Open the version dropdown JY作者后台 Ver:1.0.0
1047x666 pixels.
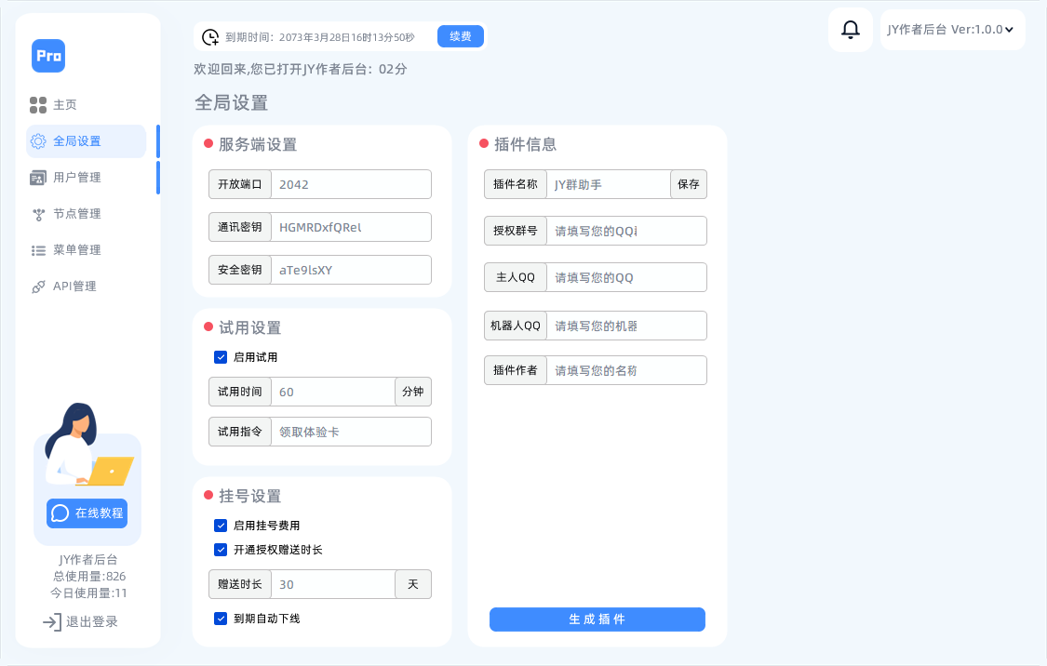(951, 29)
